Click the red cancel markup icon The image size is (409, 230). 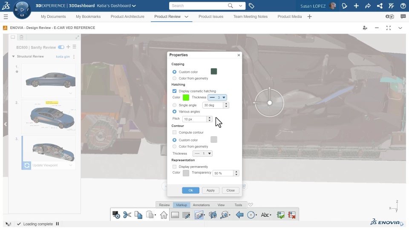click(x=292, y=215)
